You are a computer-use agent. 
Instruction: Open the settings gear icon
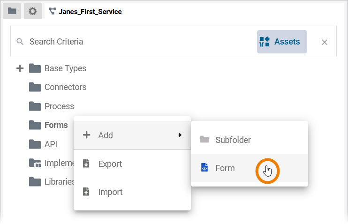pyautogui.click(x=32, y=11)
